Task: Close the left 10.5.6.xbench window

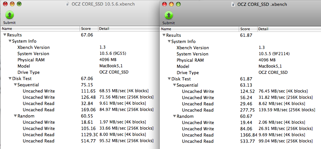Action: click(5, 4)
